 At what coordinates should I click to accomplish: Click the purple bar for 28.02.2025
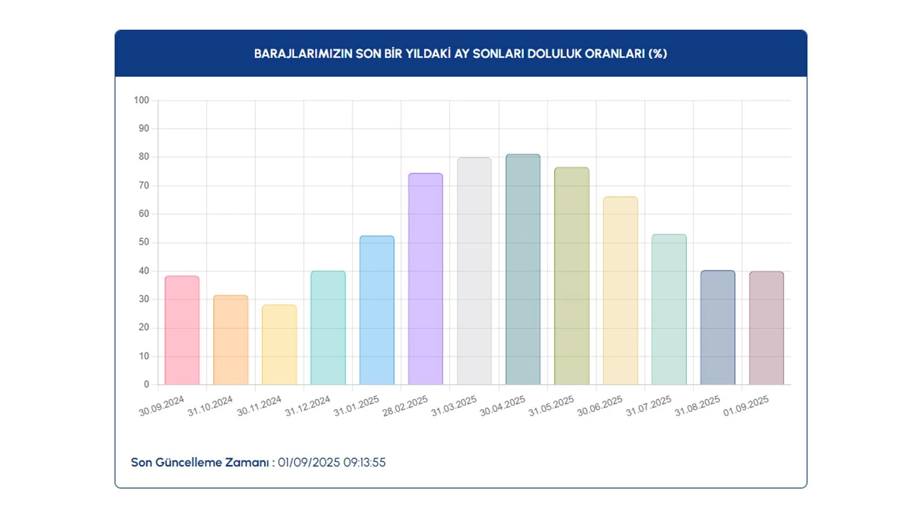click(x=425, y=279)
